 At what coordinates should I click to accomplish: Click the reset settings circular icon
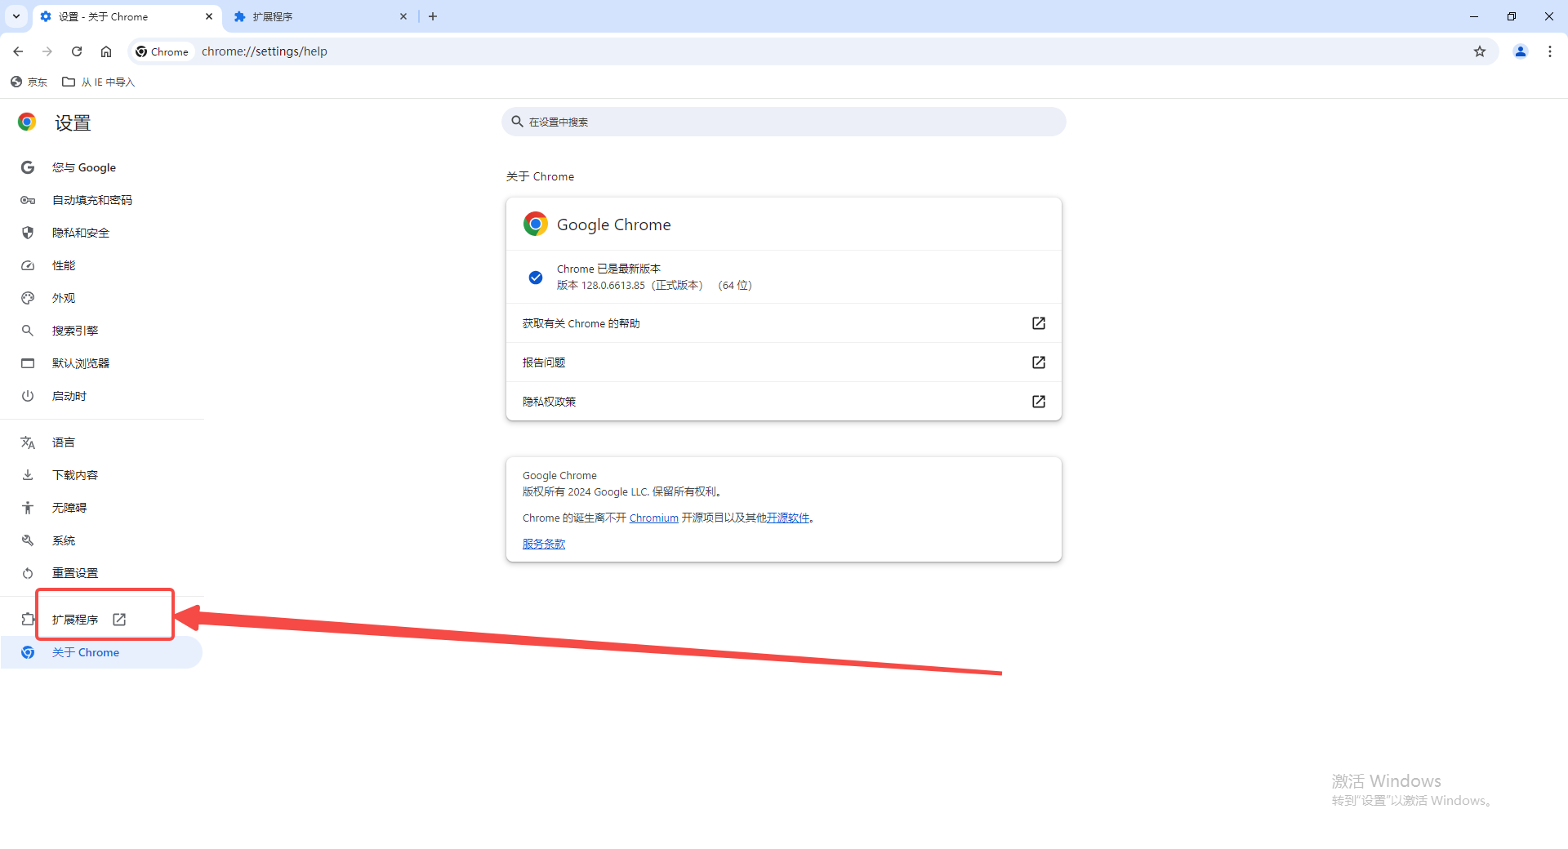click(x=28, y=573)
